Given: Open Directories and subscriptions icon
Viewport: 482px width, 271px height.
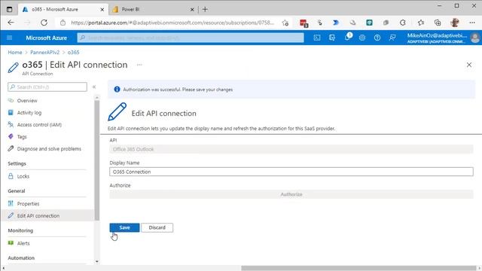Looking at the screenshot, I should [x=332, y=38].
